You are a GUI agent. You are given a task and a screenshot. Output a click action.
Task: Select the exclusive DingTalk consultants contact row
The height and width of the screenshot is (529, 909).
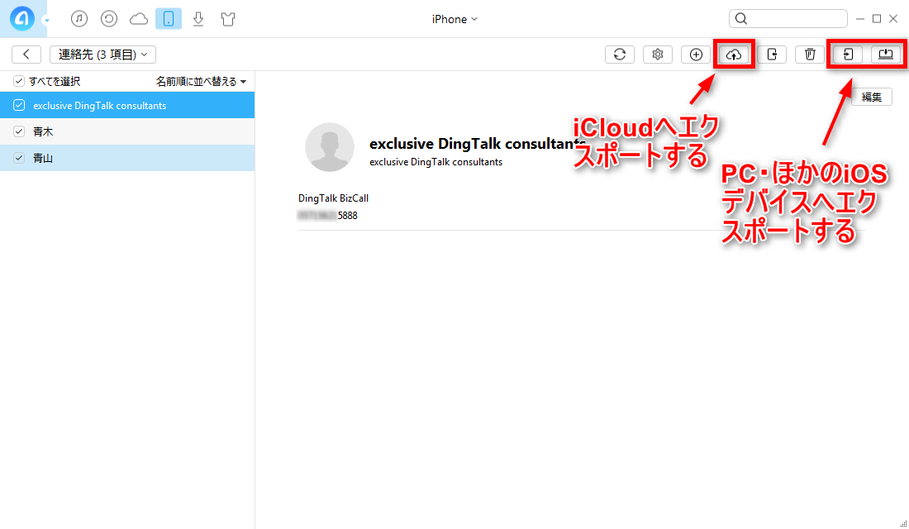127,105
